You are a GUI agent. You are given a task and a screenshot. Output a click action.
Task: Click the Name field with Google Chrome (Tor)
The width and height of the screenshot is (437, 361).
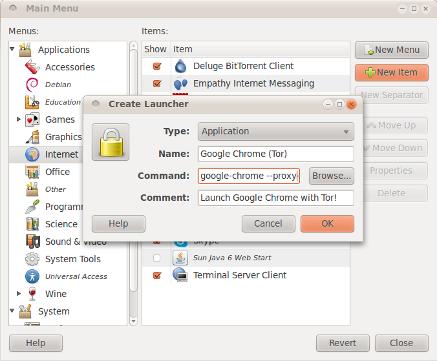click(276, 154)
